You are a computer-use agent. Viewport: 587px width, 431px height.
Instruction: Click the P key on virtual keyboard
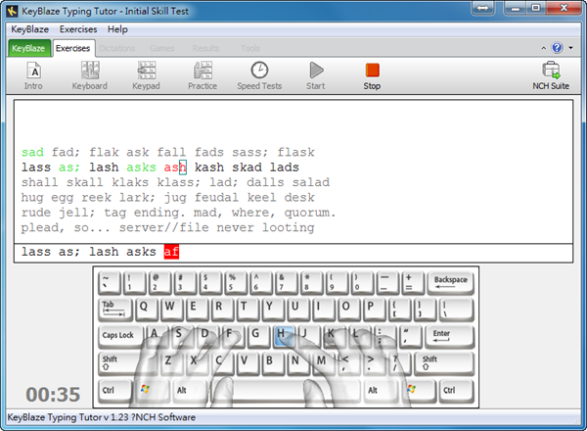pyautogui.click(x=374, y=310)
